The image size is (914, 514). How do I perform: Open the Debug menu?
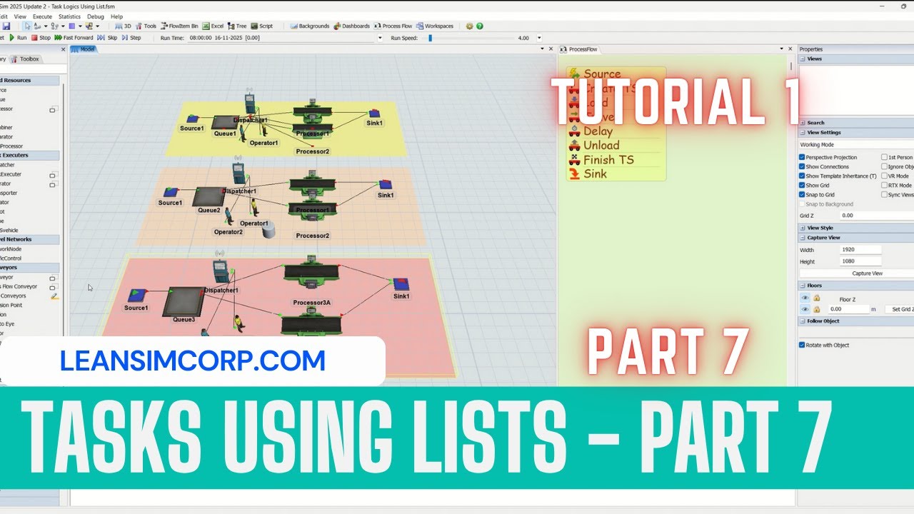pos(95,16)
